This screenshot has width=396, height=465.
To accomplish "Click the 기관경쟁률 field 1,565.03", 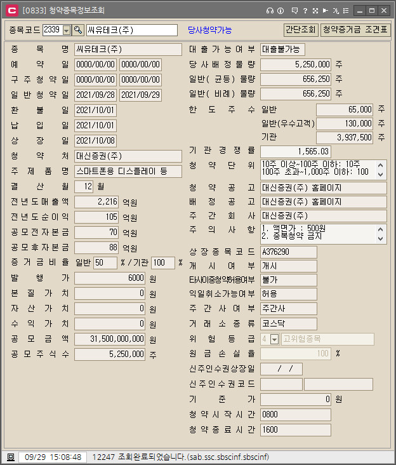I will pyautogui.click(x=296, y=152).
